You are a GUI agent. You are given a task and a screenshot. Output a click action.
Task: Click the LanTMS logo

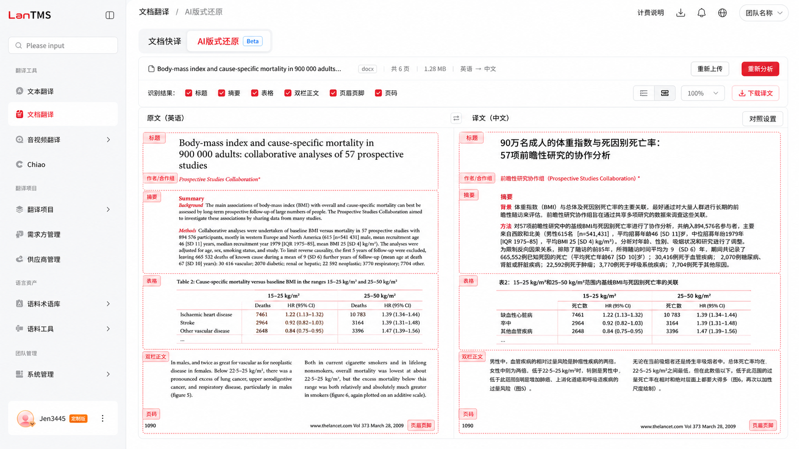click(x=30, y=15)
